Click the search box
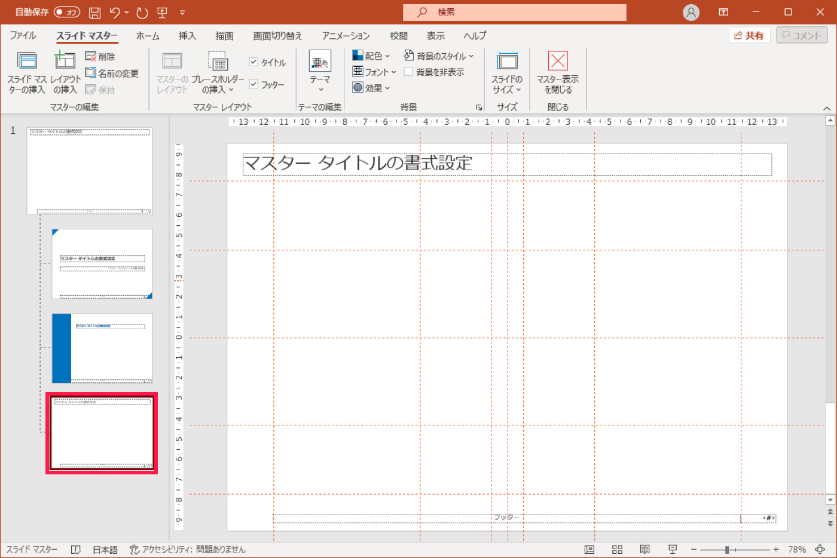837x558 pixels. coord(515,12)
